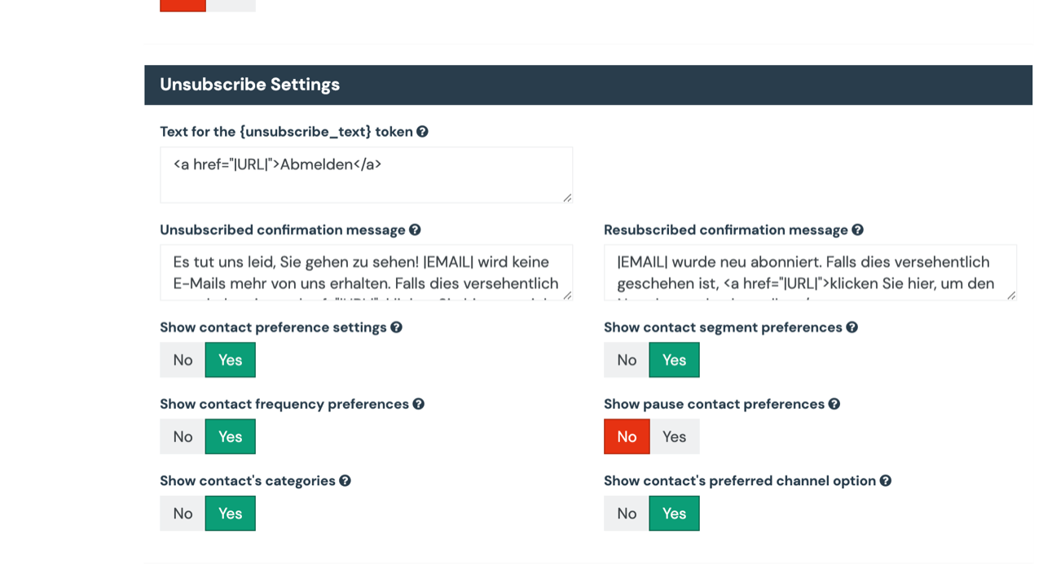Viewport: 1043px width, 569px height.
Task: Click the Unsubscribe Settings section header
Action: pos(588,85)
